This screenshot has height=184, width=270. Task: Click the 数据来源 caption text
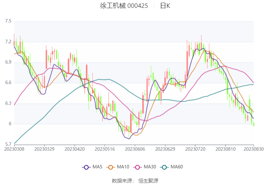click(122, 181)
